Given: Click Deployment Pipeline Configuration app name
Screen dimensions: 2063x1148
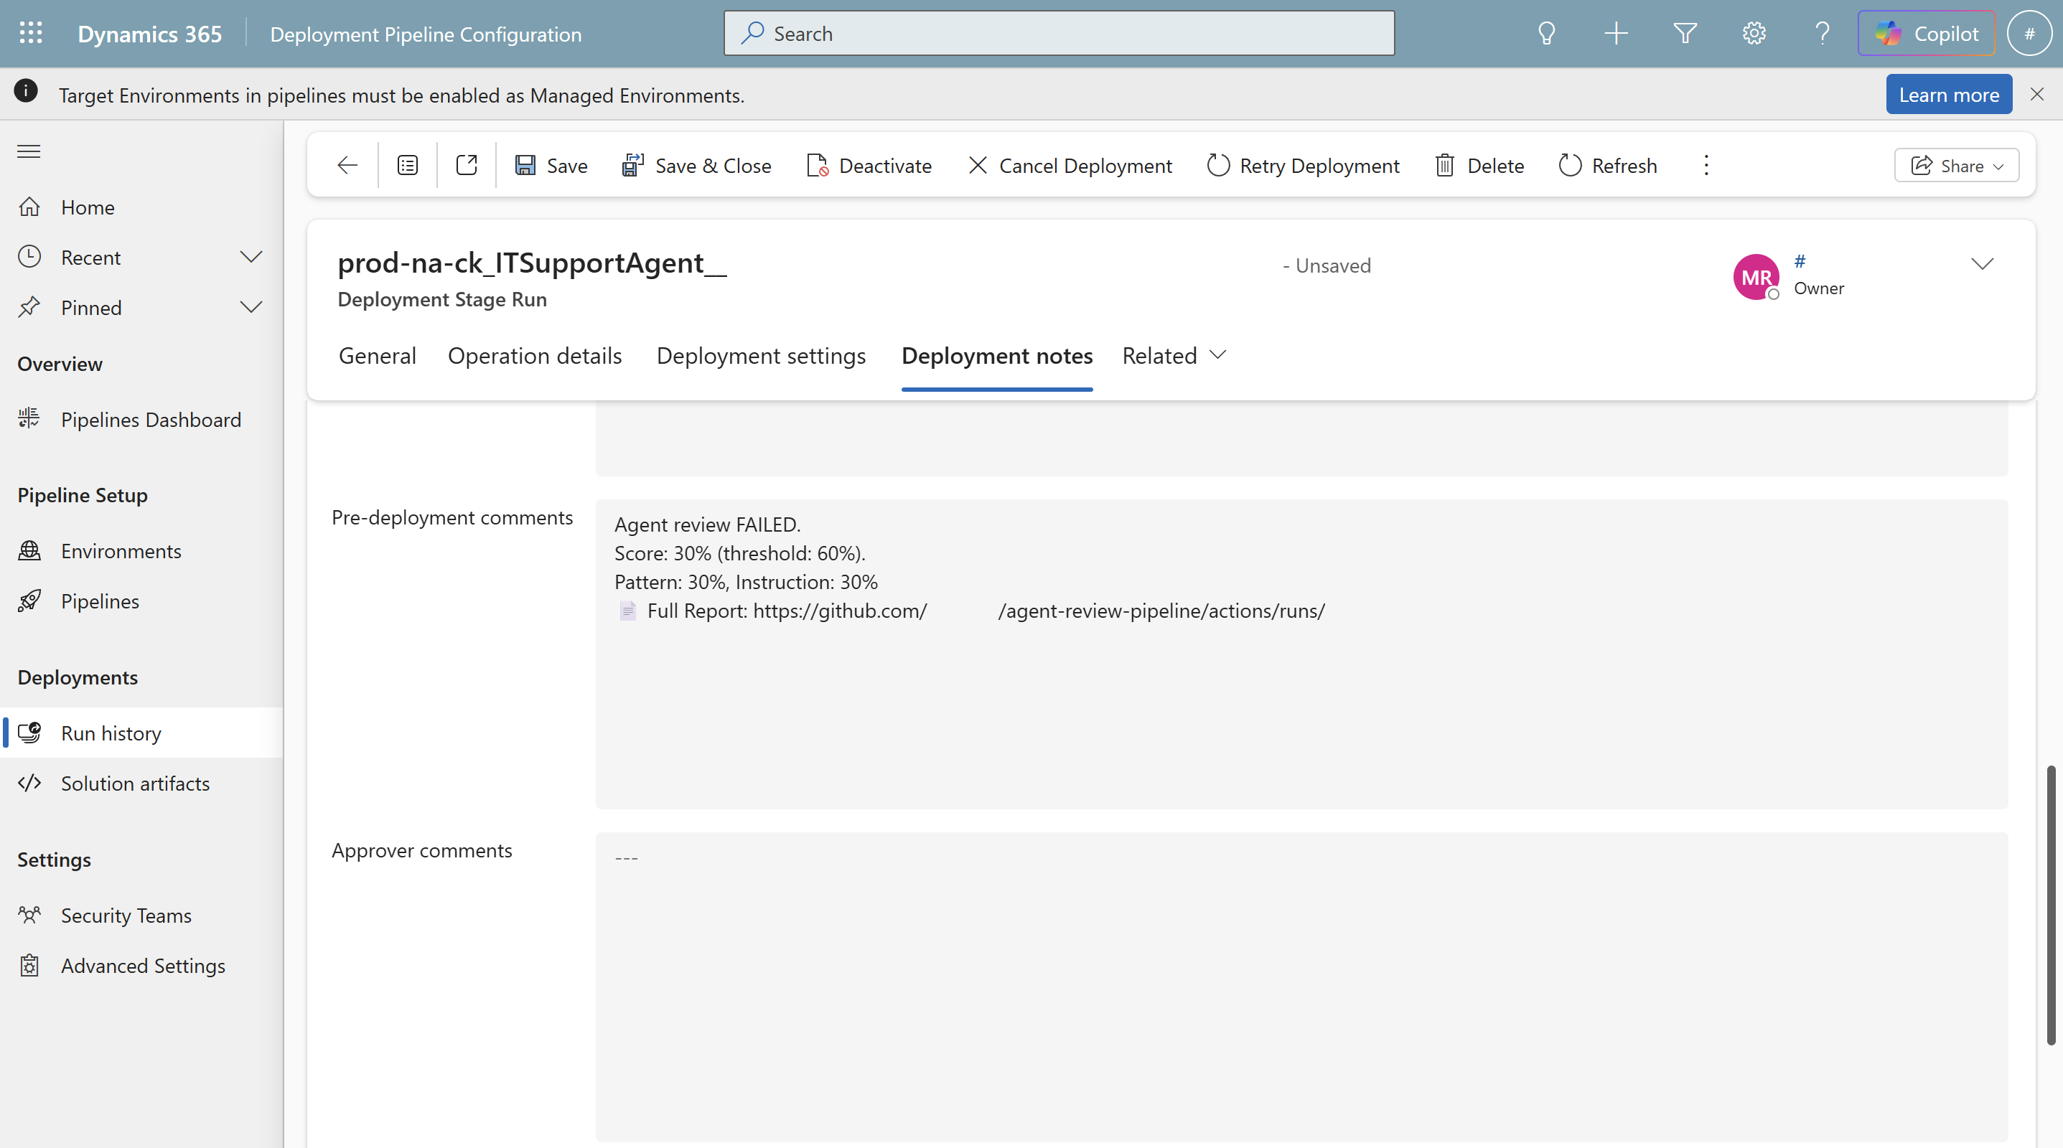Looking at the screenshot, I should 426,34.
